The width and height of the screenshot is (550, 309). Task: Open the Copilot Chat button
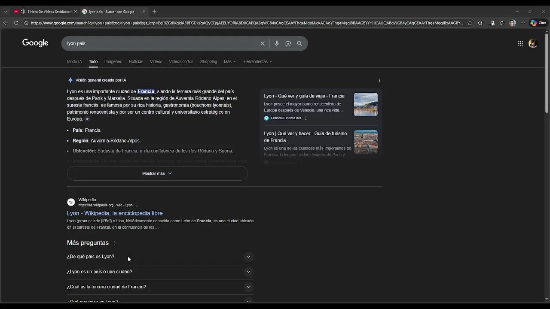click(x=538, y=23)
